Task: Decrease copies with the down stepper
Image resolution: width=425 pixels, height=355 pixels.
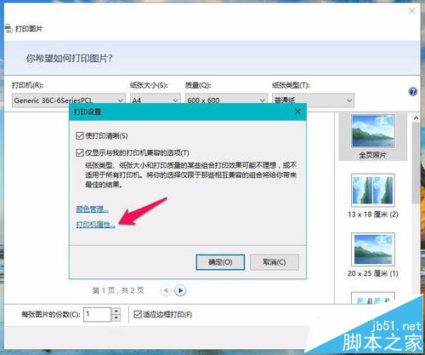Action: [x=116, y=318]
